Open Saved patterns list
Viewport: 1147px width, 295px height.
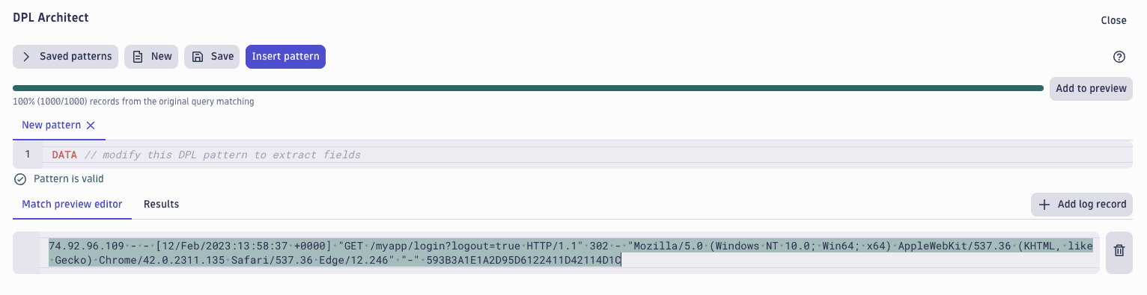[65, 57]
